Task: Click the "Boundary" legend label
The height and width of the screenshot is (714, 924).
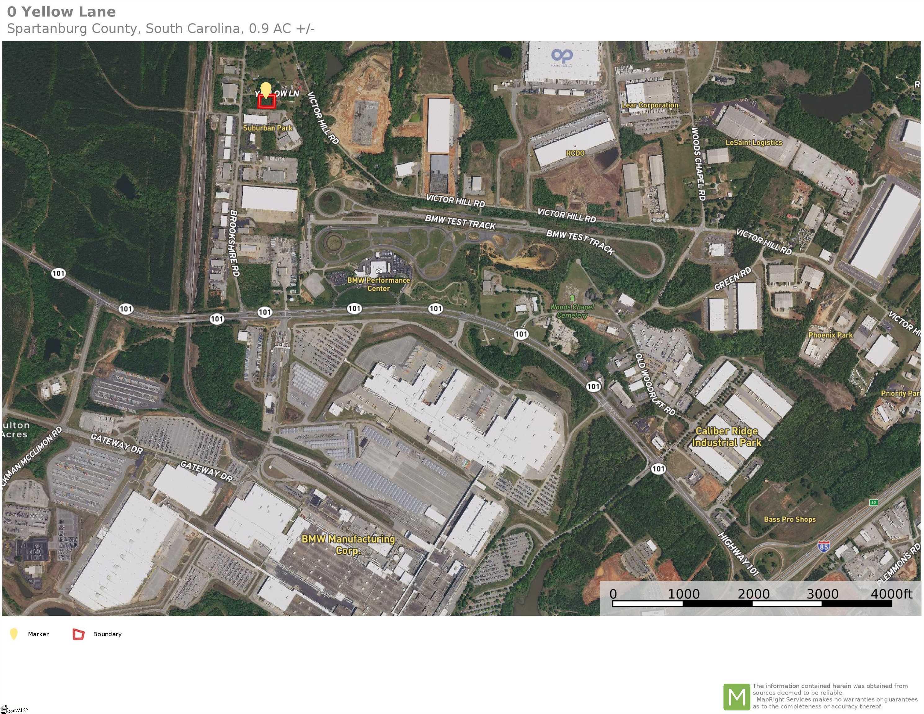Action: pos(108,634)
